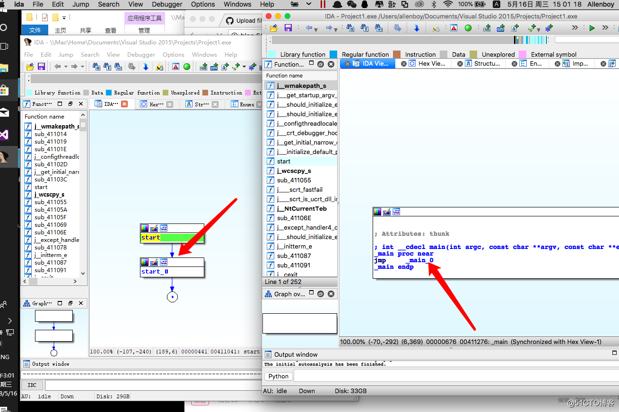The width and height of the screenshot is (619, 412).
Task: Open string type dropdown arrow in Mac IDA
Action: click(x=539, y=29)
